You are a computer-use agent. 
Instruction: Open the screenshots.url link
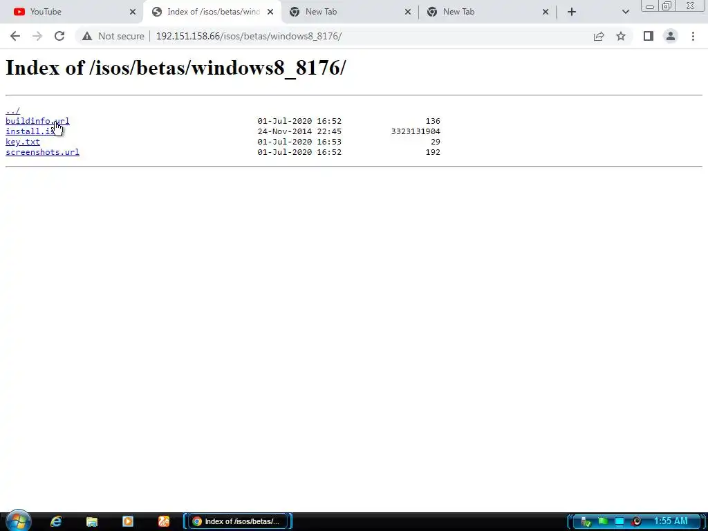(42, 152)
